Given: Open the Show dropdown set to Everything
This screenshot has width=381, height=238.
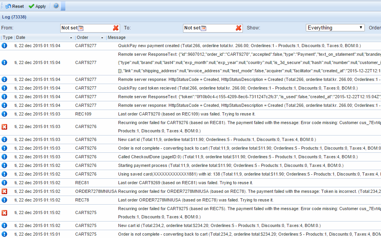Looking at the screenshot, I should pyautogui.click(x=335, y=28).
